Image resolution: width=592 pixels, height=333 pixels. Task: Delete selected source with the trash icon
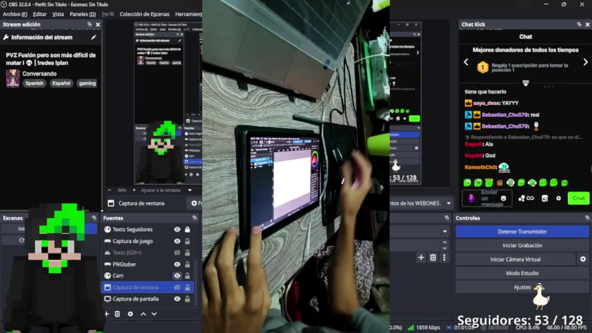(x=117, y=314)
